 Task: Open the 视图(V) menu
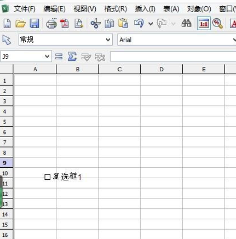click(x=85, y=9)
